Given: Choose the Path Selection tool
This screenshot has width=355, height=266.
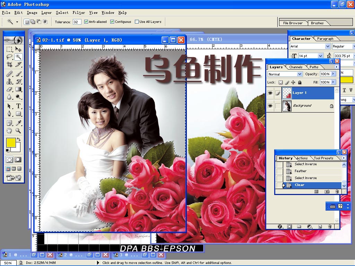Looking at the screenshot, I should pos(9,106).
